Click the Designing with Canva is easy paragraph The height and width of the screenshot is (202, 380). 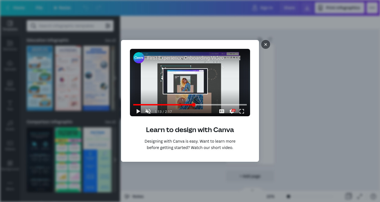190,144
